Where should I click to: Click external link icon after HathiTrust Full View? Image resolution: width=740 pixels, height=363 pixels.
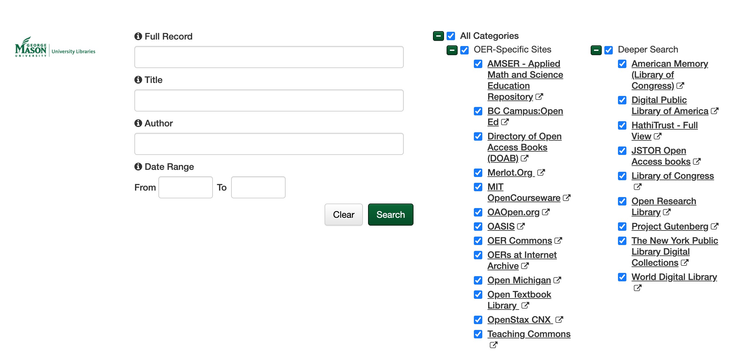click(x=657, y=136)
